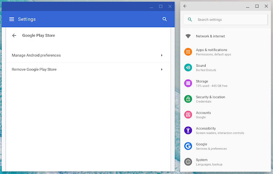Maximize the Chrome OS Settings window
Viewport: 273px width, 174px height.
pos(161,7)
